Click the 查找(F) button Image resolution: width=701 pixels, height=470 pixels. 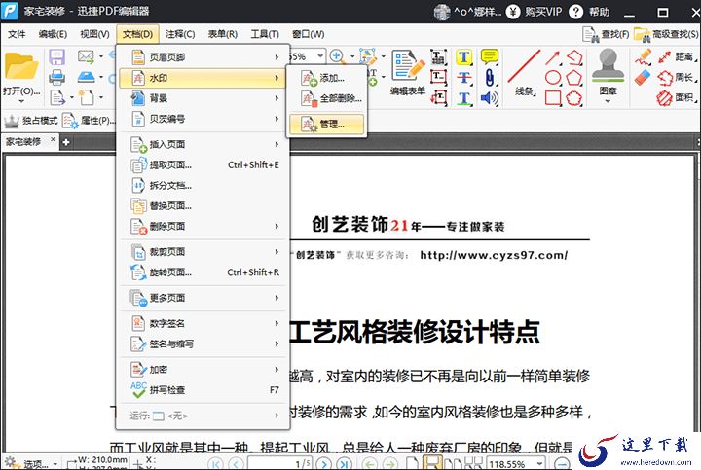[606, 34]
